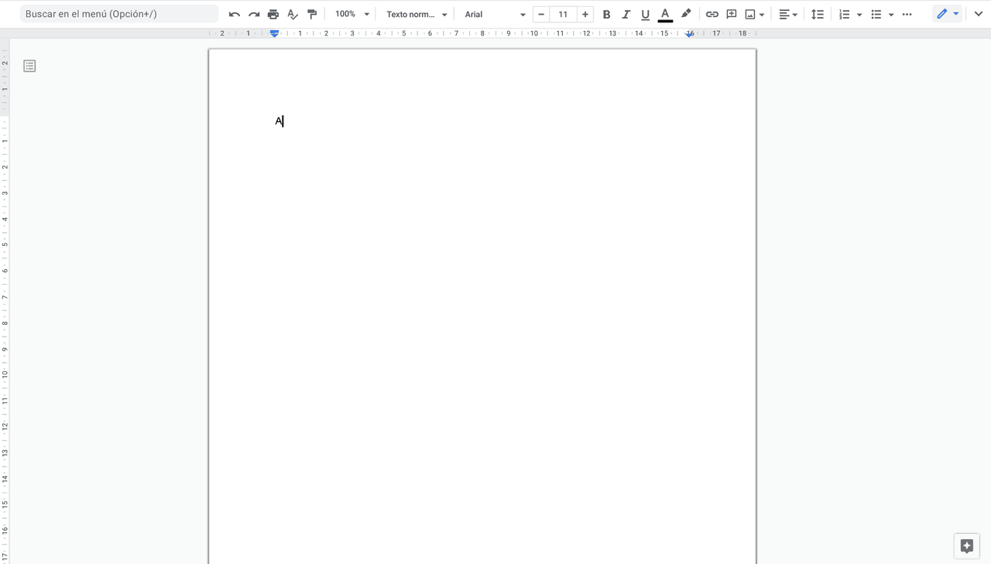This screenshot has width=991, height=564.
Task: Select the paint format roller
Action: (x=312, y=15)
